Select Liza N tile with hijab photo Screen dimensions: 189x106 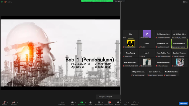click(180, 62)
